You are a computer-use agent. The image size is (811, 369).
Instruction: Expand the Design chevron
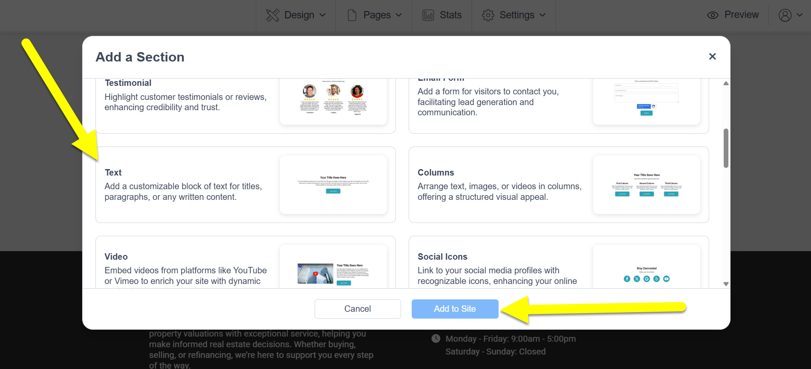(x=323, y=15)
